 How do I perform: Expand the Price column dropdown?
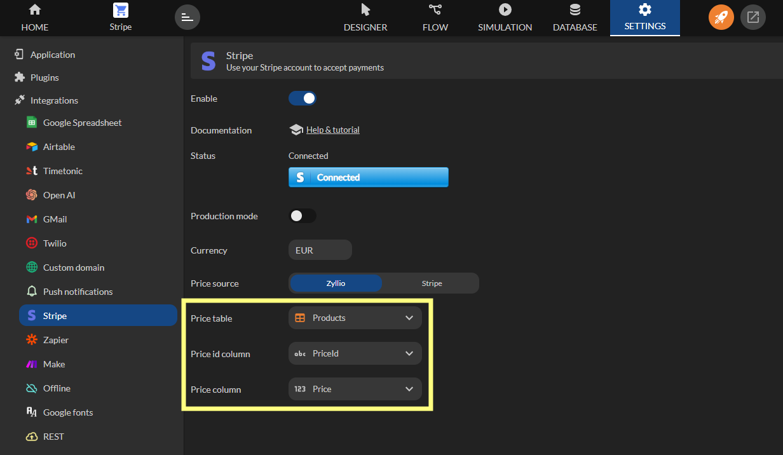(355, 389)
